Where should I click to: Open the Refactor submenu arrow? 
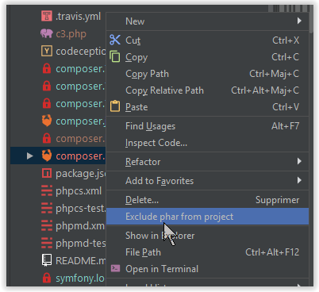299,161
